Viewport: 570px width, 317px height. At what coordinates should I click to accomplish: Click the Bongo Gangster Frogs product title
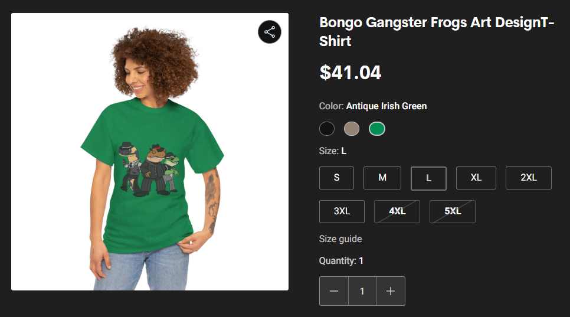click(437, 32)
